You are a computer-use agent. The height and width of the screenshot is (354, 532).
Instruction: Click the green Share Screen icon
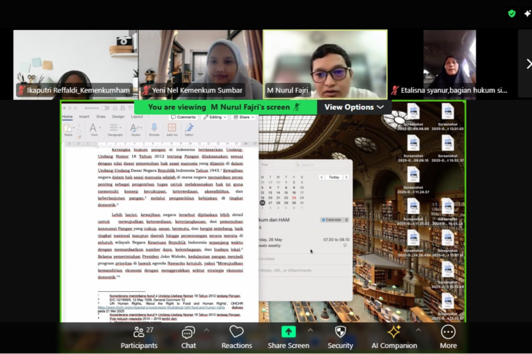click(x=289, y=332)
